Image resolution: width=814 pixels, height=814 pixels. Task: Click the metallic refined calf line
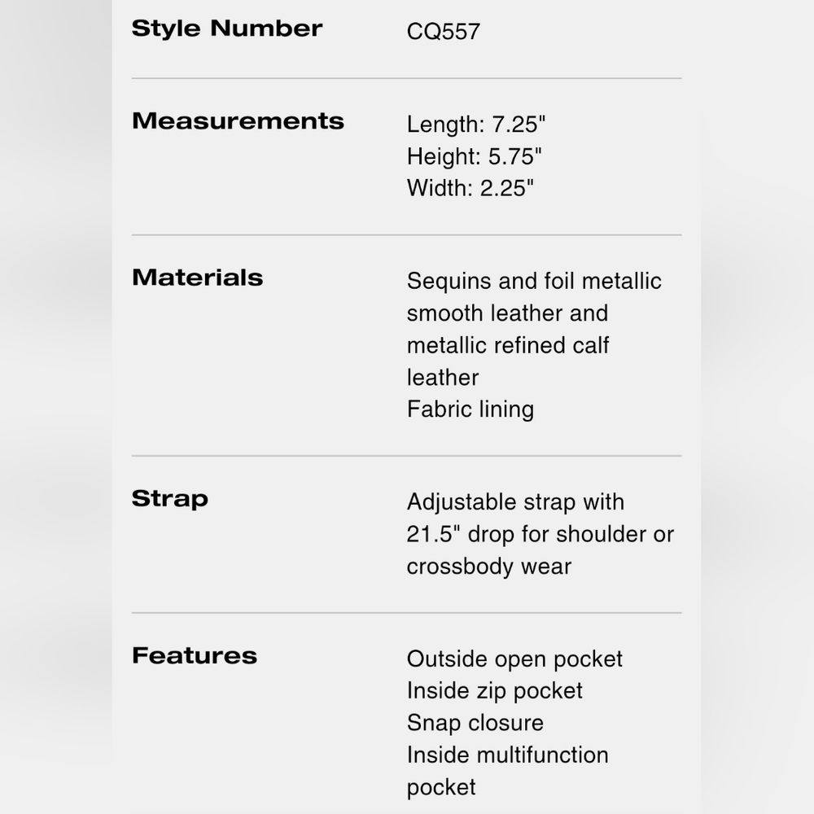click(508, 345)
